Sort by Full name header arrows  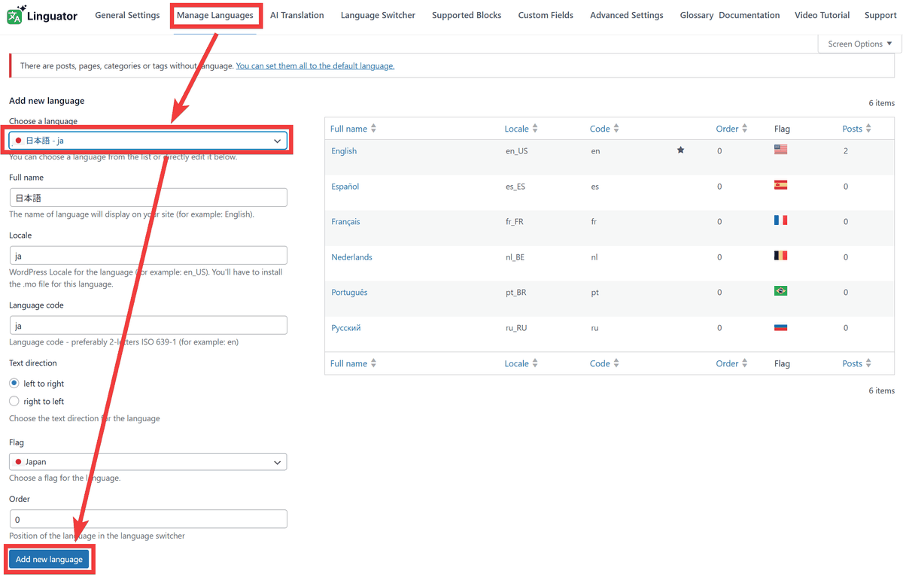pos(373,129)
